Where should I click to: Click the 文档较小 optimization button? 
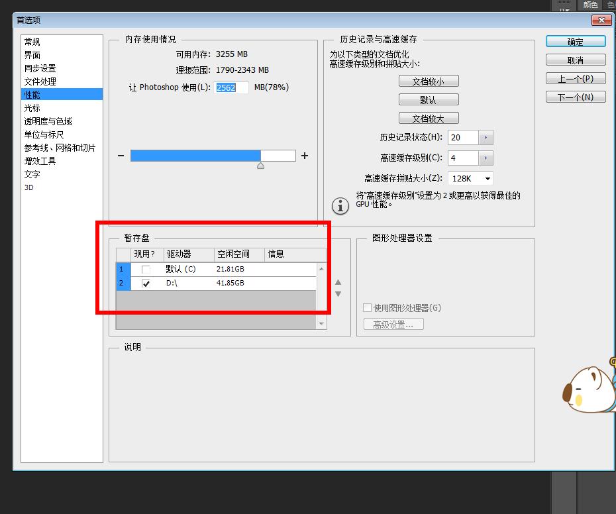[429, 80]
